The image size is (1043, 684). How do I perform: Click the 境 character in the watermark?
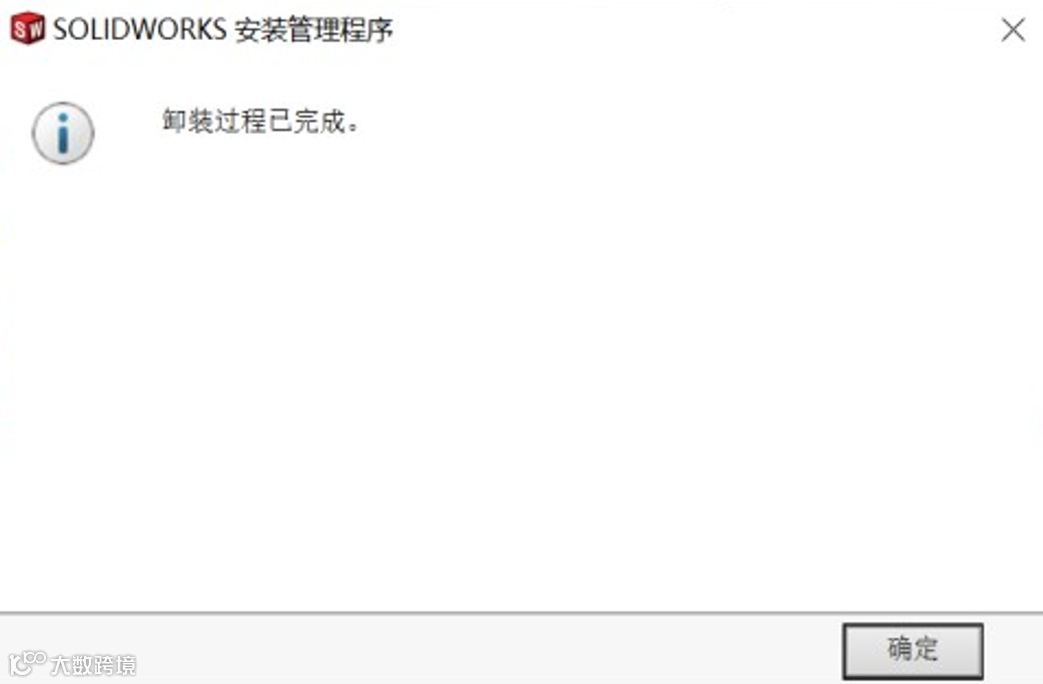125,665
